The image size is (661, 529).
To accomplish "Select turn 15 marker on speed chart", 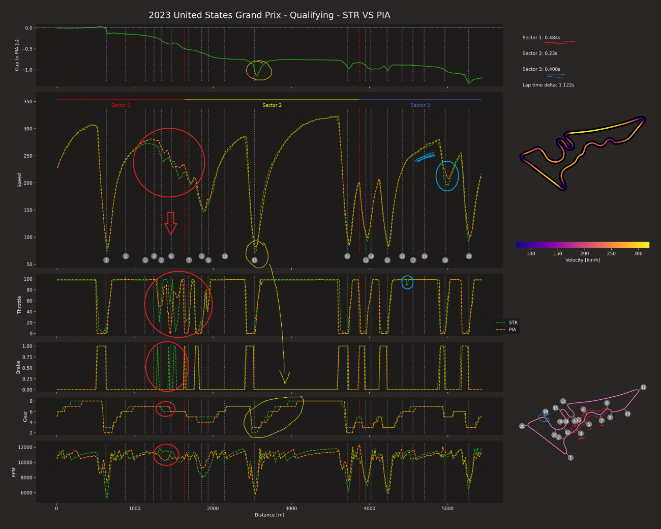I will click(x=387, y=260).
